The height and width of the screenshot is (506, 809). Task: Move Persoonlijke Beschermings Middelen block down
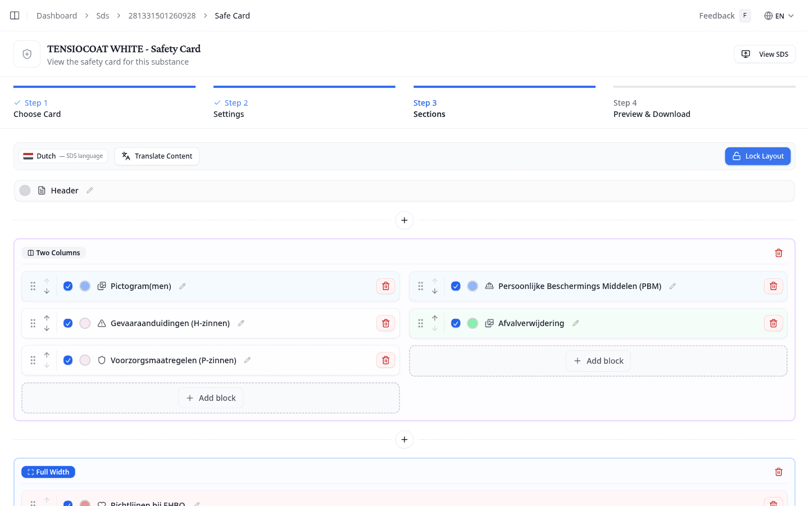(x=435, y=291)
